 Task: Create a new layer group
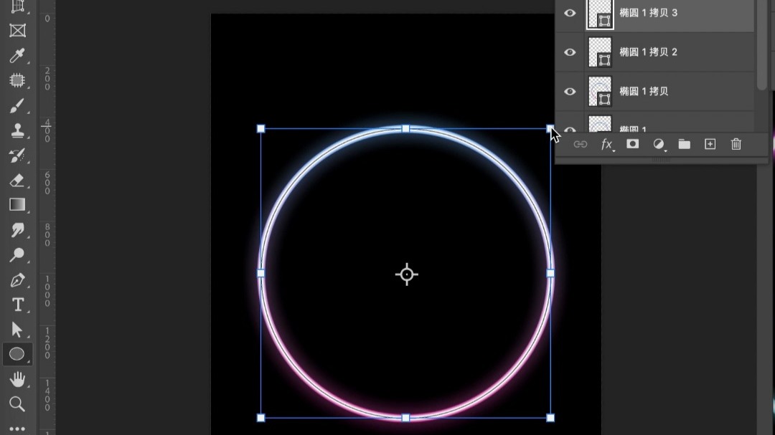(685, 144)
